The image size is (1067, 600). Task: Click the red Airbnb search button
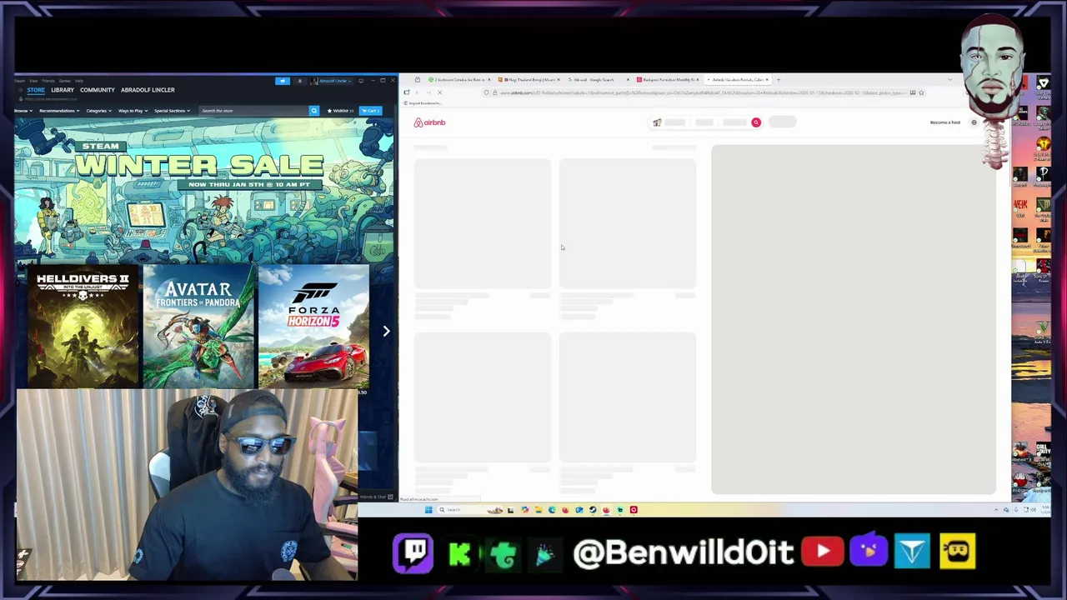click(756, 122)
